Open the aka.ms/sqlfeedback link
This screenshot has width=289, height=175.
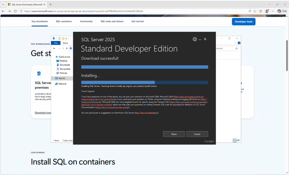click(x=146, y=113)
